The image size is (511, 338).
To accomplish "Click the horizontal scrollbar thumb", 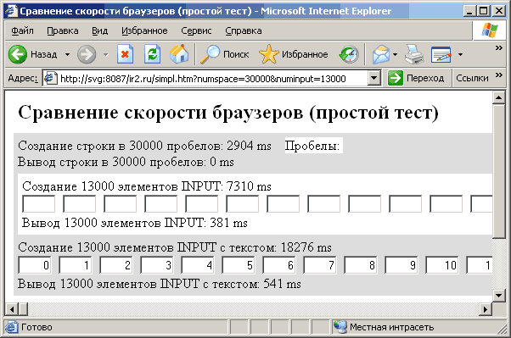I will pyautogui.click(x=24, y=309).
